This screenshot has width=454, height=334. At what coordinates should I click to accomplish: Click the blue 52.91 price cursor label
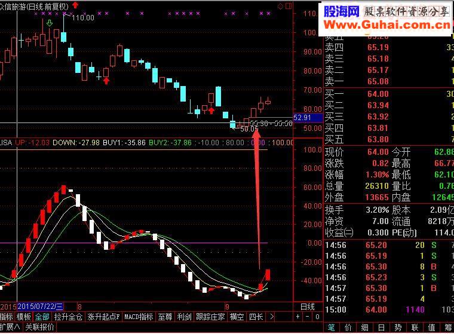coord(308,118)
